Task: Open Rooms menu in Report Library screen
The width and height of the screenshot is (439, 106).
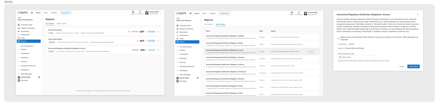Action: click(197, 13)
